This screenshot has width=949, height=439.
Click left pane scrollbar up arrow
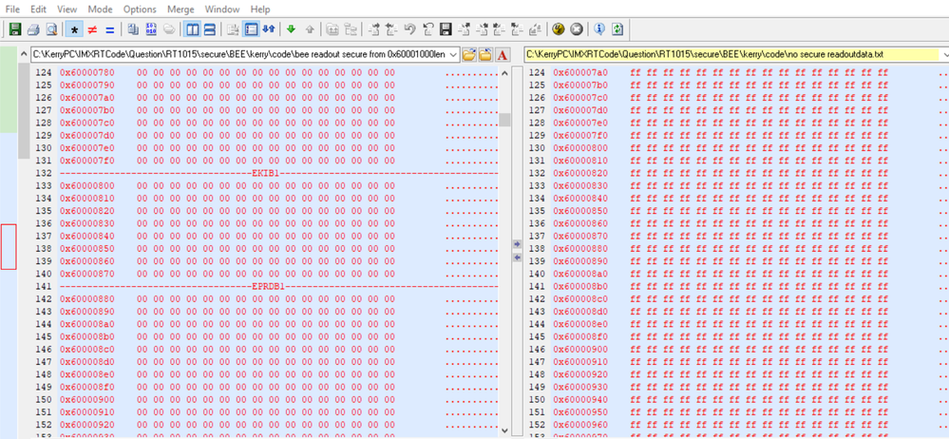pos(504,72)
